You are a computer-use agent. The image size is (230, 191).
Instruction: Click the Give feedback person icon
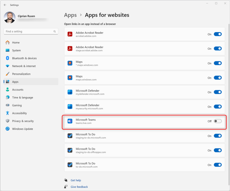tap(66, 186)
